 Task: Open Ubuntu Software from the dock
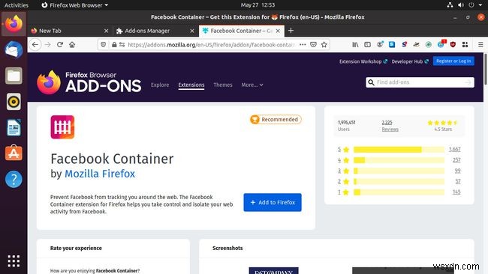coord(14,153)
